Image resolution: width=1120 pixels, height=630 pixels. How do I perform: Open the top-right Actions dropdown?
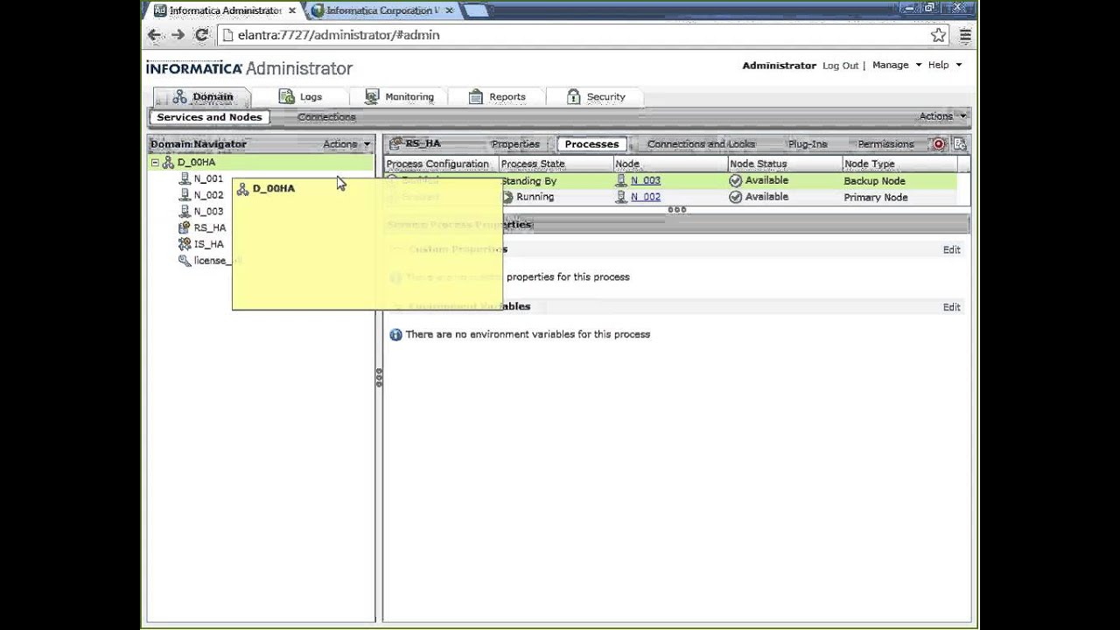942,116
